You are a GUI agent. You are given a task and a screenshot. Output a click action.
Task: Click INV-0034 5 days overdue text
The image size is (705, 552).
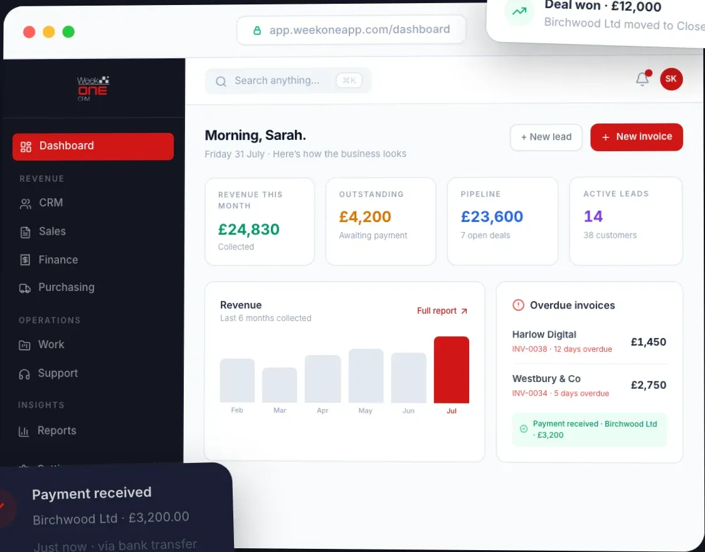(x=561, y=393)
